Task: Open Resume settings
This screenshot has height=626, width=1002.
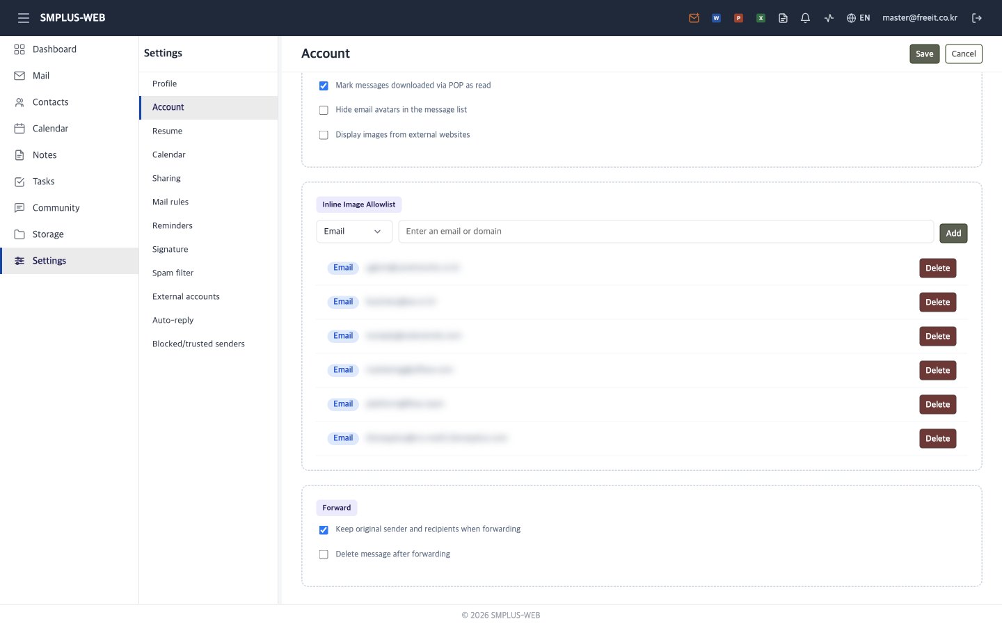Action: (x=209, y=131)
